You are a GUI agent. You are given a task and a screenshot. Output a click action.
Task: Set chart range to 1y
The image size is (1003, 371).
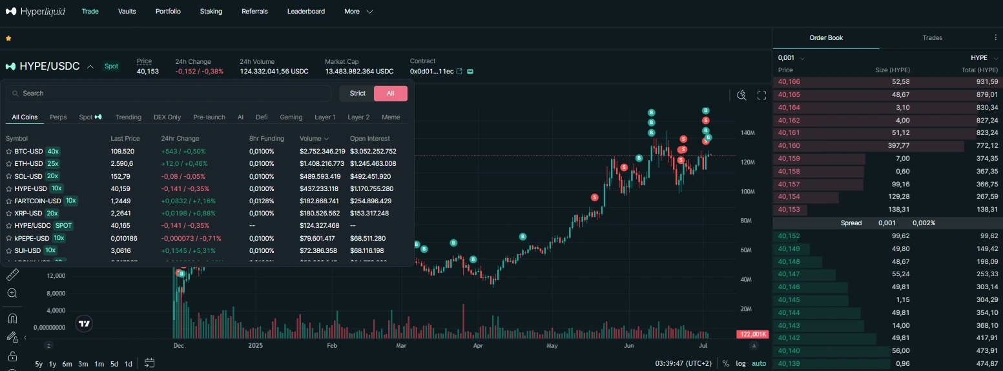click(x=52, y=364)
